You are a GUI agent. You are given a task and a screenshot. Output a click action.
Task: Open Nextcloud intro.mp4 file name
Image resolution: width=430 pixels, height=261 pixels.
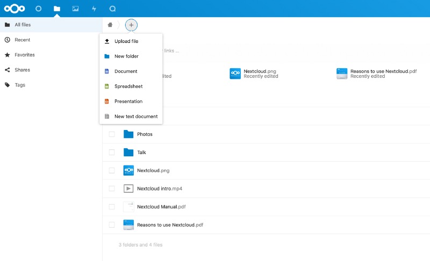pos(160,189)
